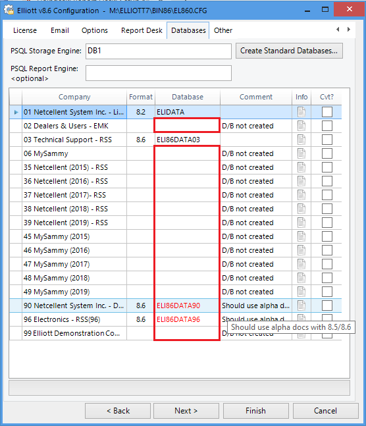Select the Databases tab
366x426 pixels.
pos(188,30)
